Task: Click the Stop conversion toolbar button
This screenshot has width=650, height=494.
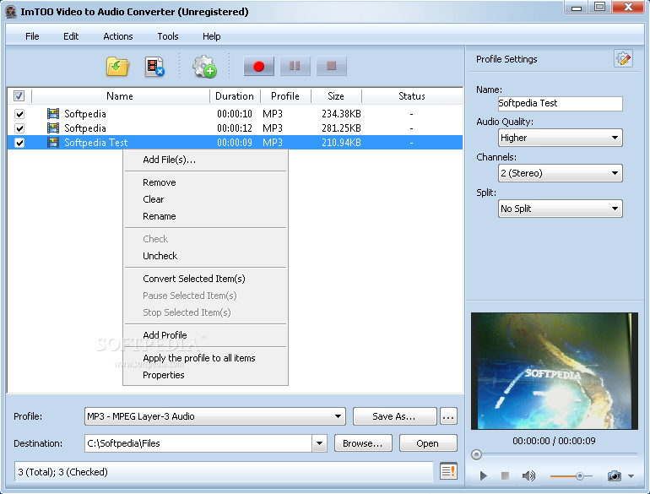Action: click(331, 67)
